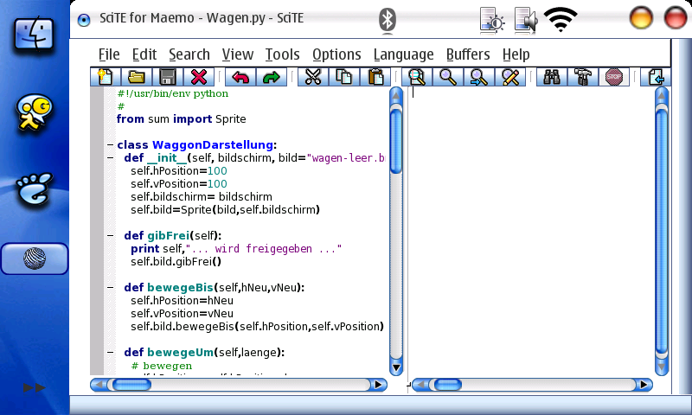Click the Wi-Fi signal status icon
This screenshot has width=692, height=415.
(561, 19)
